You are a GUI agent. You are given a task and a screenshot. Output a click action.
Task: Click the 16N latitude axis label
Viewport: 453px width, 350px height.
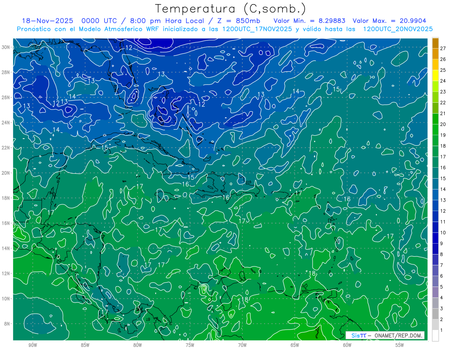coord(6,223)
